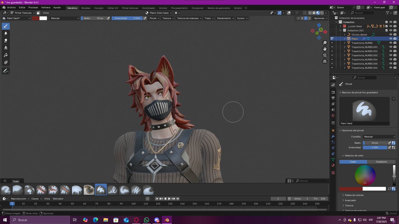Select the Annotate pencil tool

(x=6, y=71)
